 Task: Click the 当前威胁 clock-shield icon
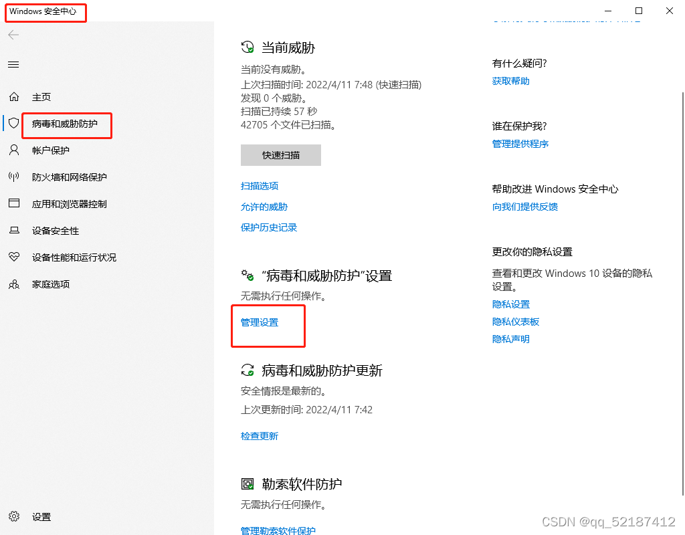248,47
